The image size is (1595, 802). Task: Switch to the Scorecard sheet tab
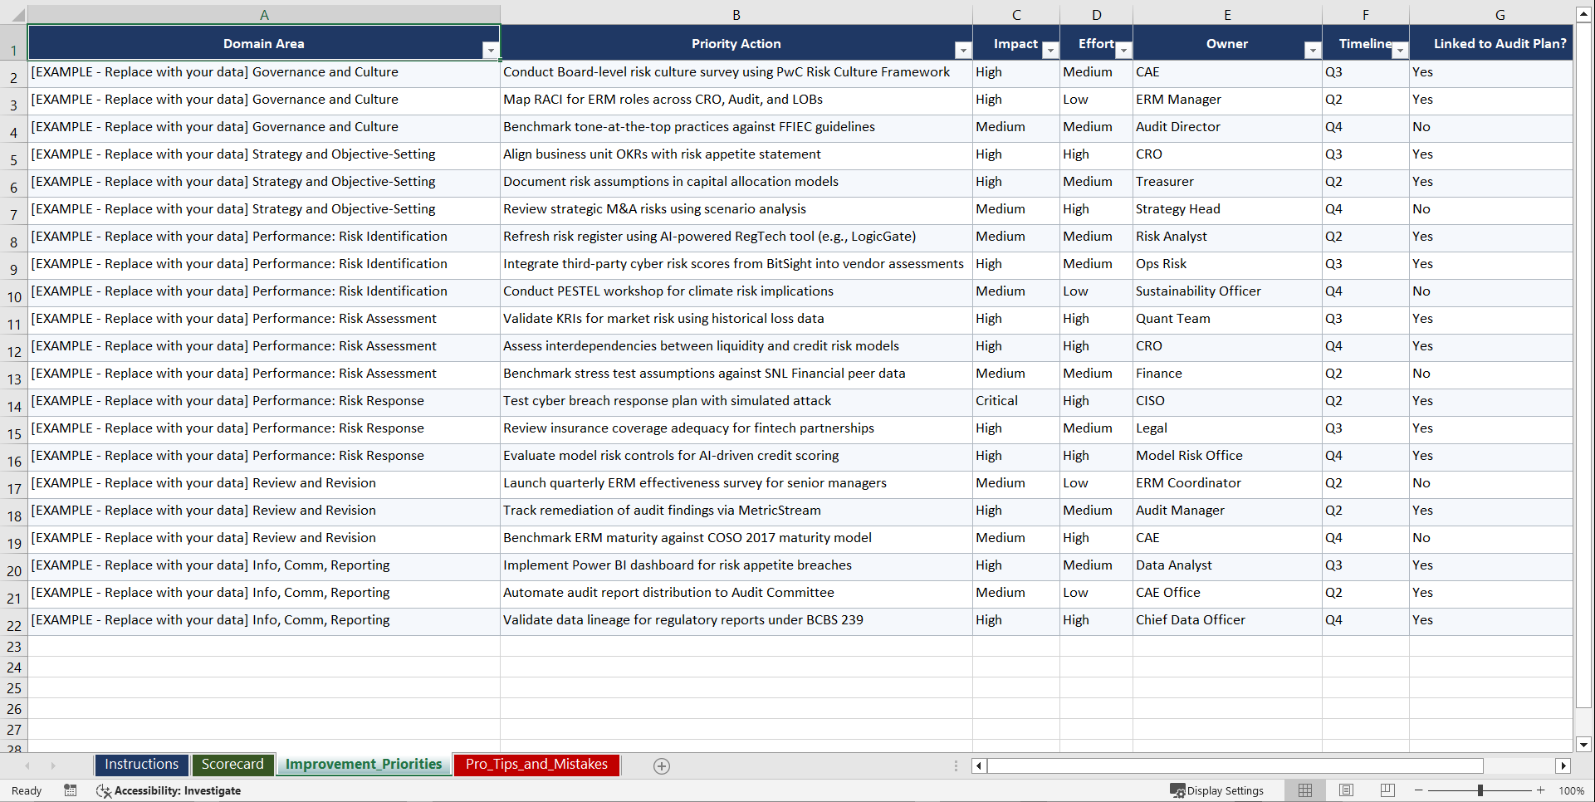(x=232, y=765)
